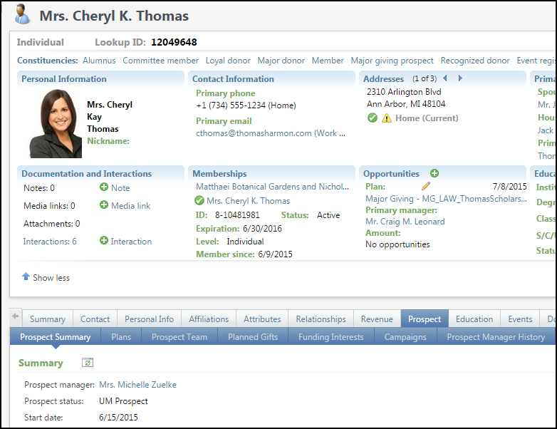Image resolution: width=557 pixels, height=429 pixels.
Task: Open the Relationships tab
Action: [x=321, y=319]
